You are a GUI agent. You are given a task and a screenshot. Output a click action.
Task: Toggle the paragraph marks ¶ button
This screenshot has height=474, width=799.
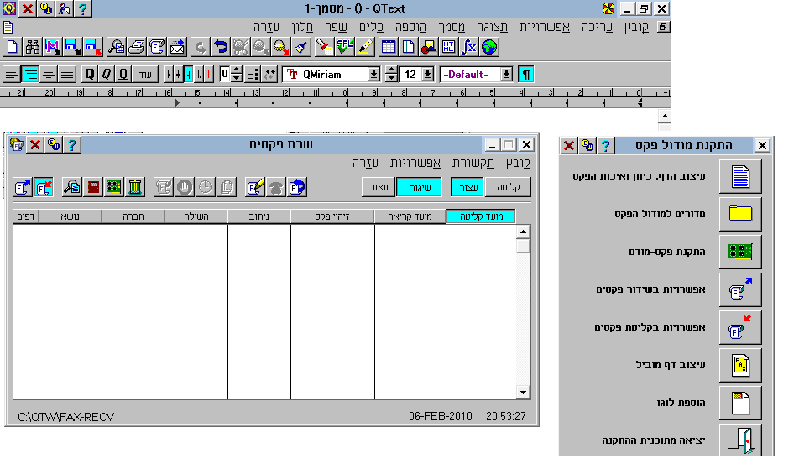[525, 74]
